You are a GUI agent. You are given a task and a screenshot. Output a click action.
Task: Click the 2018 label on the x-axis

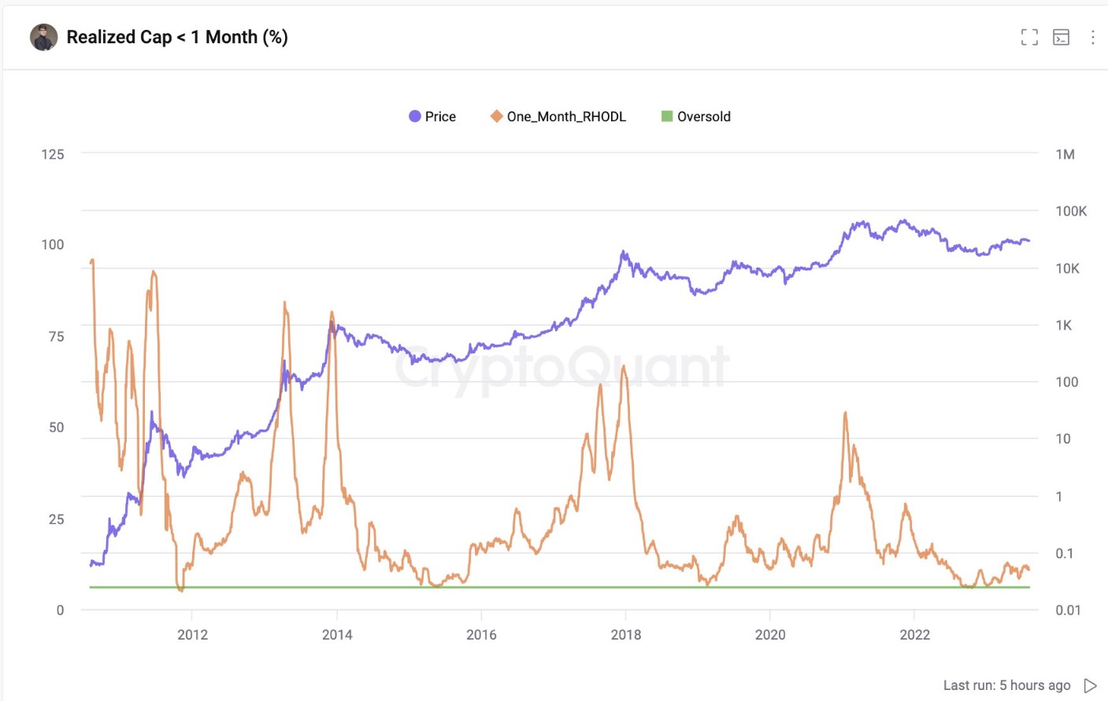[627, 635]
